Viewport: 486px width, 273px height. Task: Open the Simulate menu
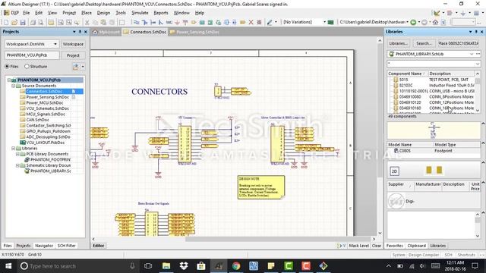(x=140, y=13)
